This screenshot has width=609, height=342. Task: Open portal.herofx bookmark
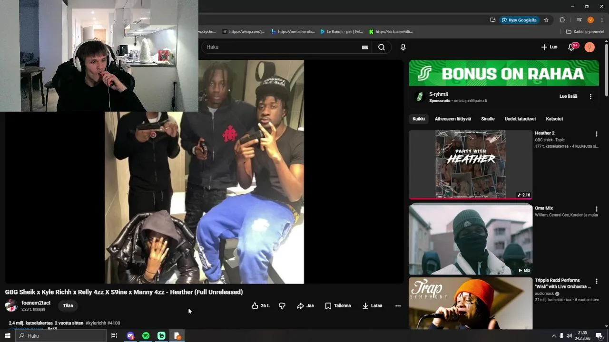point(293,32)
